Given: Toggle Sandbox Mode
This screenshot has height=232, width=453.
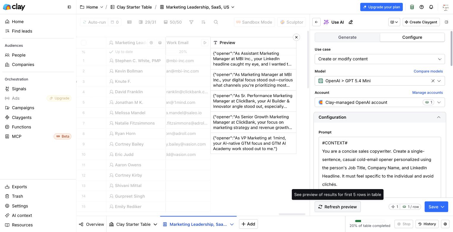Looking at the screenshot, I should click(x=254, y=22).
